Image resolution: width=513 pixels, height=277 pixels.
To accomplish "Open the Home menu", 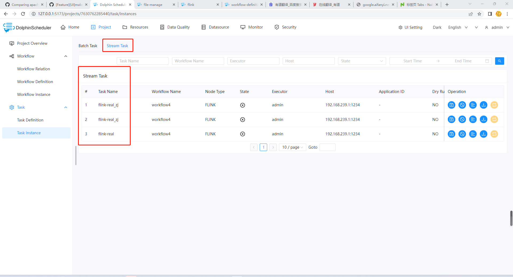I will [x=70, y=27].
